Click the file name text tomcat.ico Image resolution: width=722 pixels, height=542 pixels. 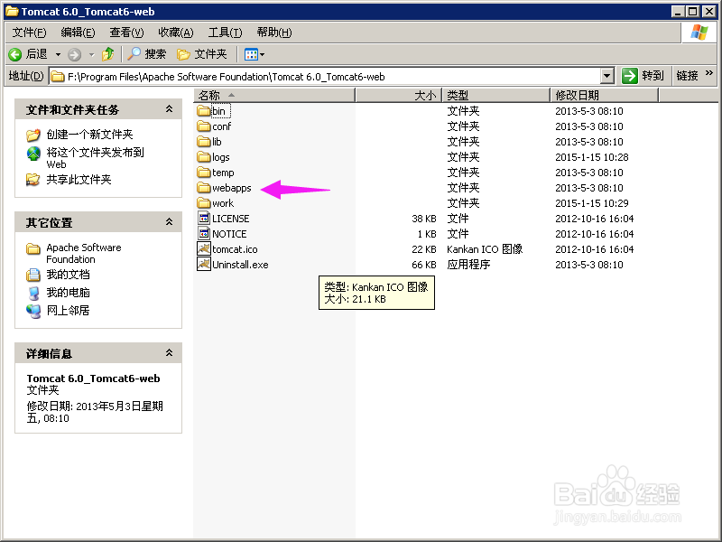coord(235,249)
